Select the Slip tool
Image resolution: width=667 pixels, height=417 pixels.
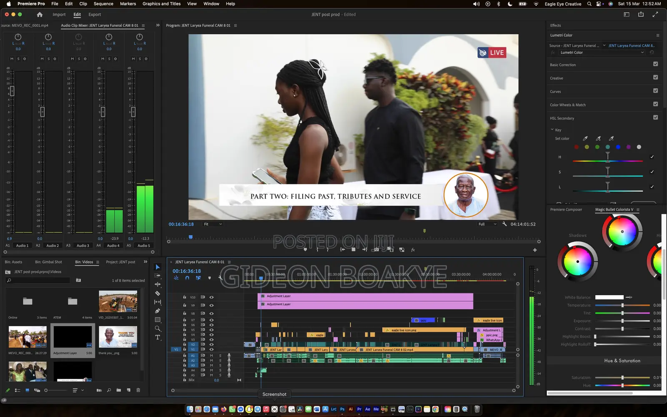coord(158,302)
